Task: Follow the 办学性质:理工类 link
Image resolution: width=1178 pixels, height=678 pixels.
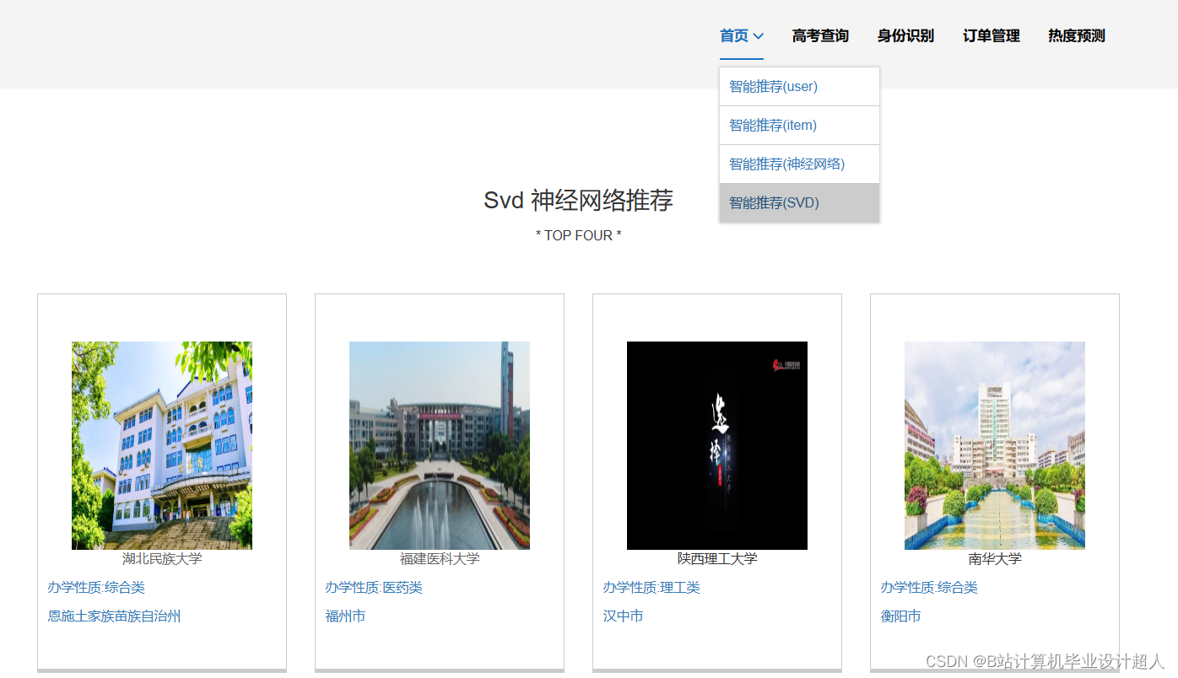Action: pyautogui.click(x=651, y=588)
